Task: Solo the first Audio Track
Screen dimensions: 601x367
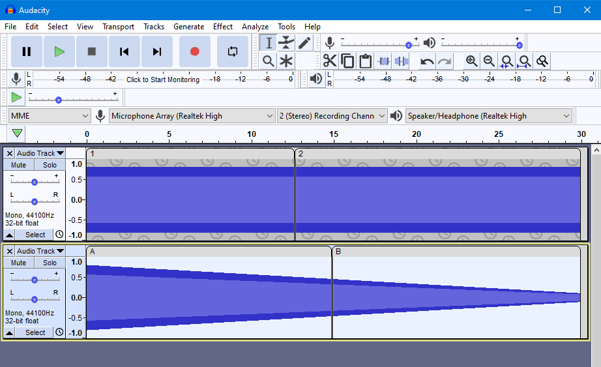Action: (50, 165)
